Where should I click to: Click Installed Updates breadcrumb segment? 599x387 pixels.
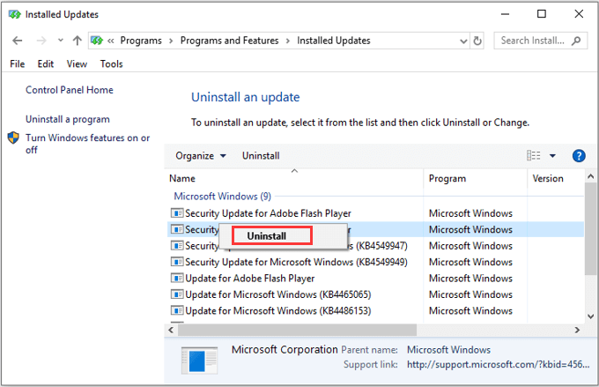point(334,41)
